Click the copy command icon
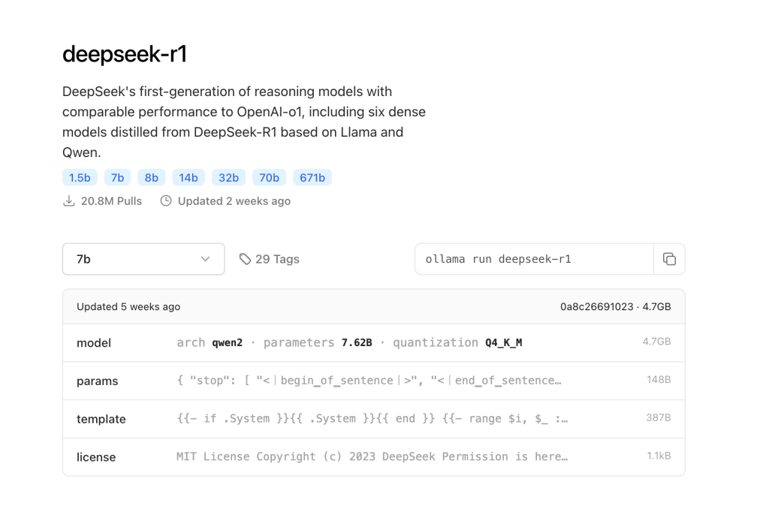The width and height of the screenshot is (769, 512). tap(669, 259)
